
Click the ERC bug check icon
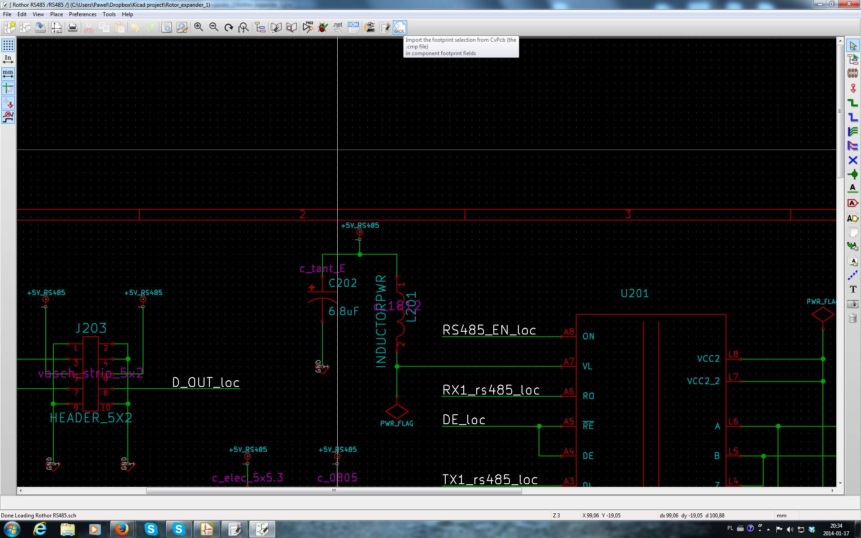tap(323, 28)
